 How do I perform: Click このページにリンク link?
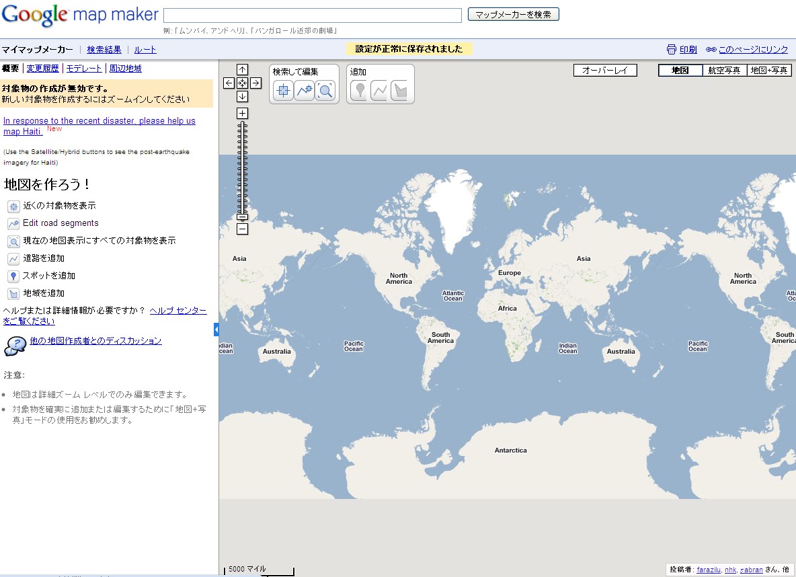(x=754, y=49)
